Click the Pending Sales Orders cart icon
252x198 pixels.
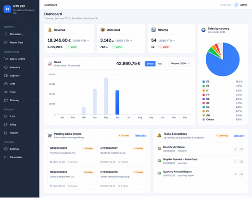[x=50, y=135]
